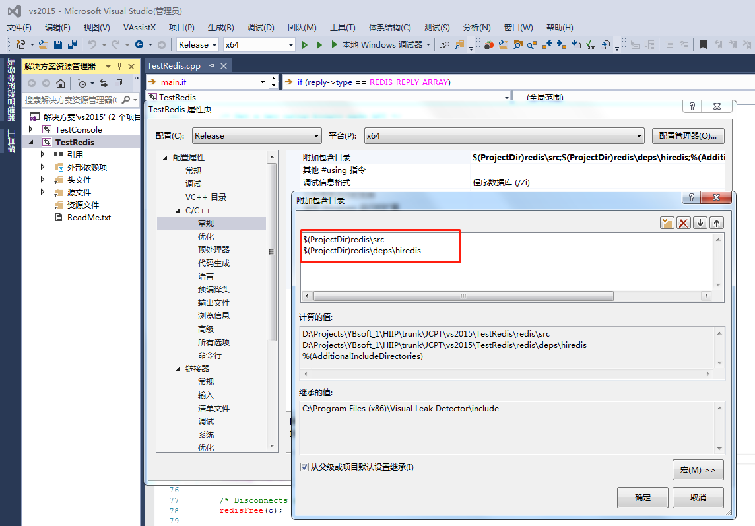The image size is (755, 526).
Task: Delete the selected include directory entry
Action: pos(685,222)
